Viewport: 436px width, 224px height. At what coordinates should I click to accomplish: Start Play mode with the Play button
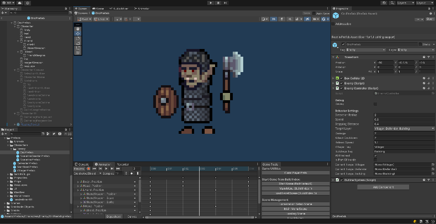(211, 3)
